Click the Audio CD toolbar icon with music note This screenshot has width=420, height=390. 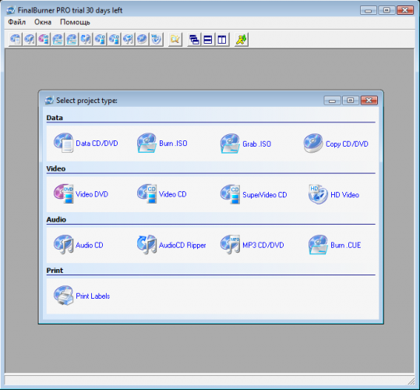(x=30, y=40)
